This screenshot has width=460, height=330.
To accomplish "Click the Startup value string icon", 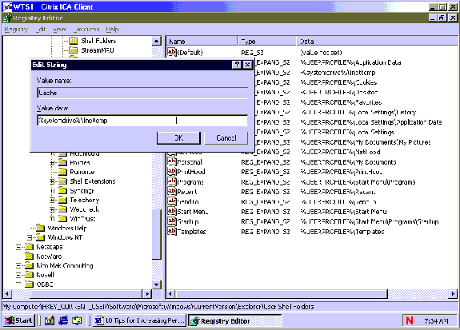I will (x=172, y=221).
